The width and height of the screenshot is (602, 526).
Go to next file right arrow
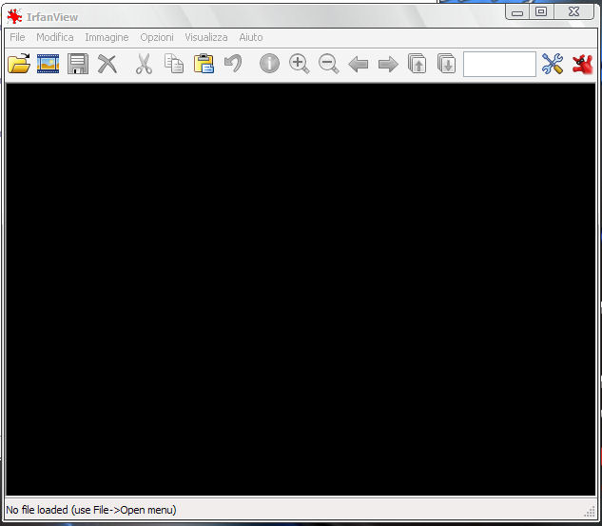(x=388, y=64)
